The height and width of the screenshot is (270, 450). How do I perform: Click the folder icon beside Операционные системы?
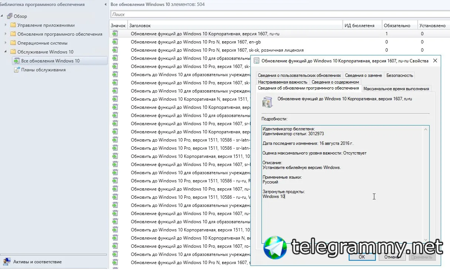tap(13, 43)
